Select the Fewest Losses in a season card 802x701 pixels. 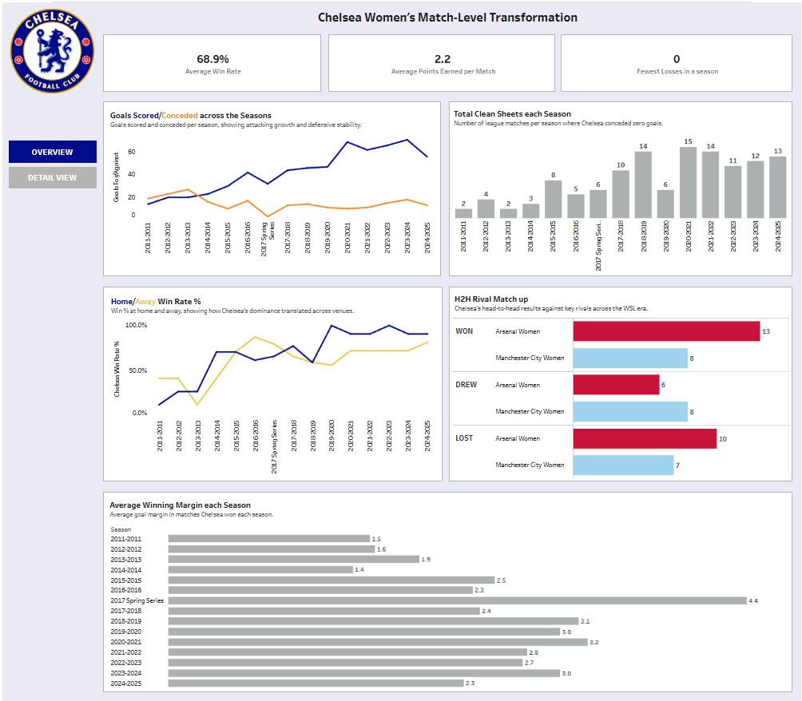coord(676,63)
